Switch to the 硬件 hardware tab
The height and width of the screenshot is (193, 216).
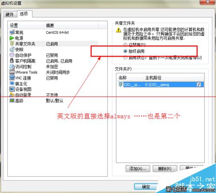point(10,14)
